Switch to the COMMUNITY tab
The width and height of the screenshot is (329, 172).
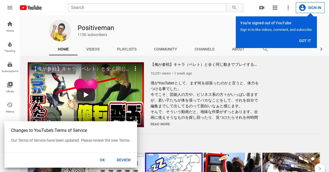click(166, 49)
